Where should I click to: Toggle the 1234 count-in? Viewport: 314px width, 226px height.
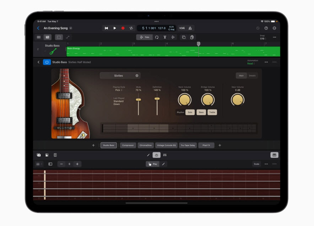[x=182, y=28]
